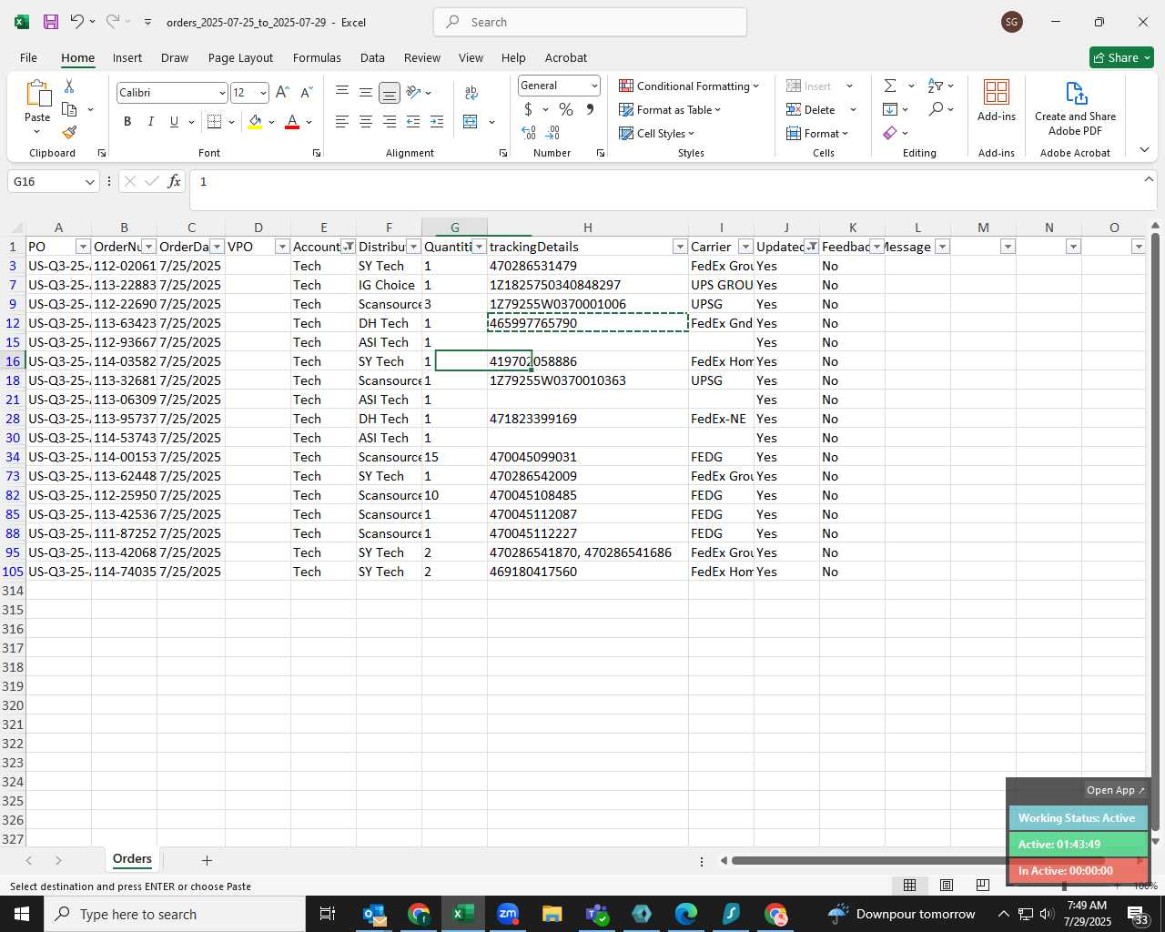Viewport: 1165px width, 932px height.
Task: Expand the Name Box dropdown arrow
Action: pos(89,181)
